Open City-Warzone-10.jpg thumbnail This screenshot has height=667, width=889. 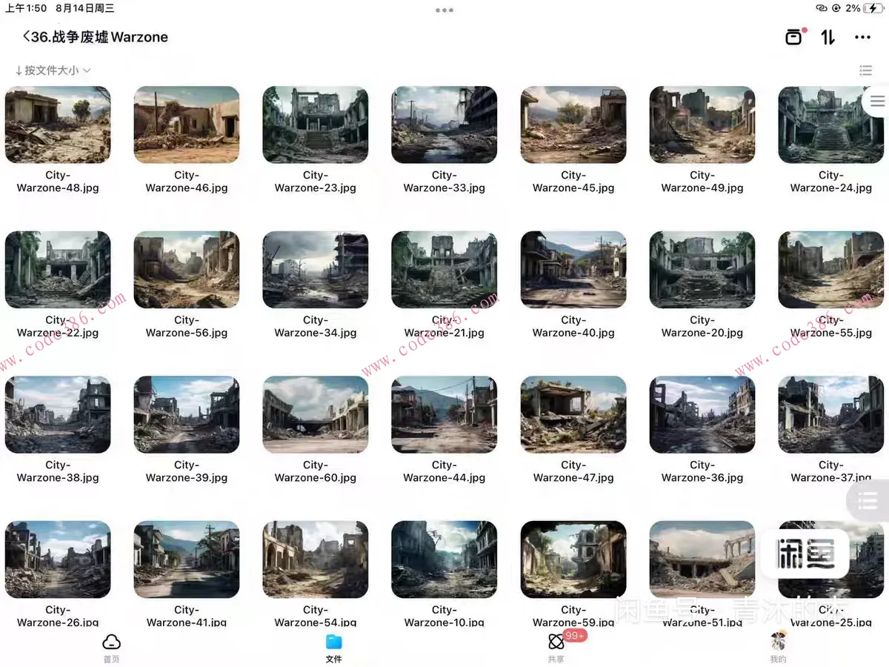(x=444, y=560)
